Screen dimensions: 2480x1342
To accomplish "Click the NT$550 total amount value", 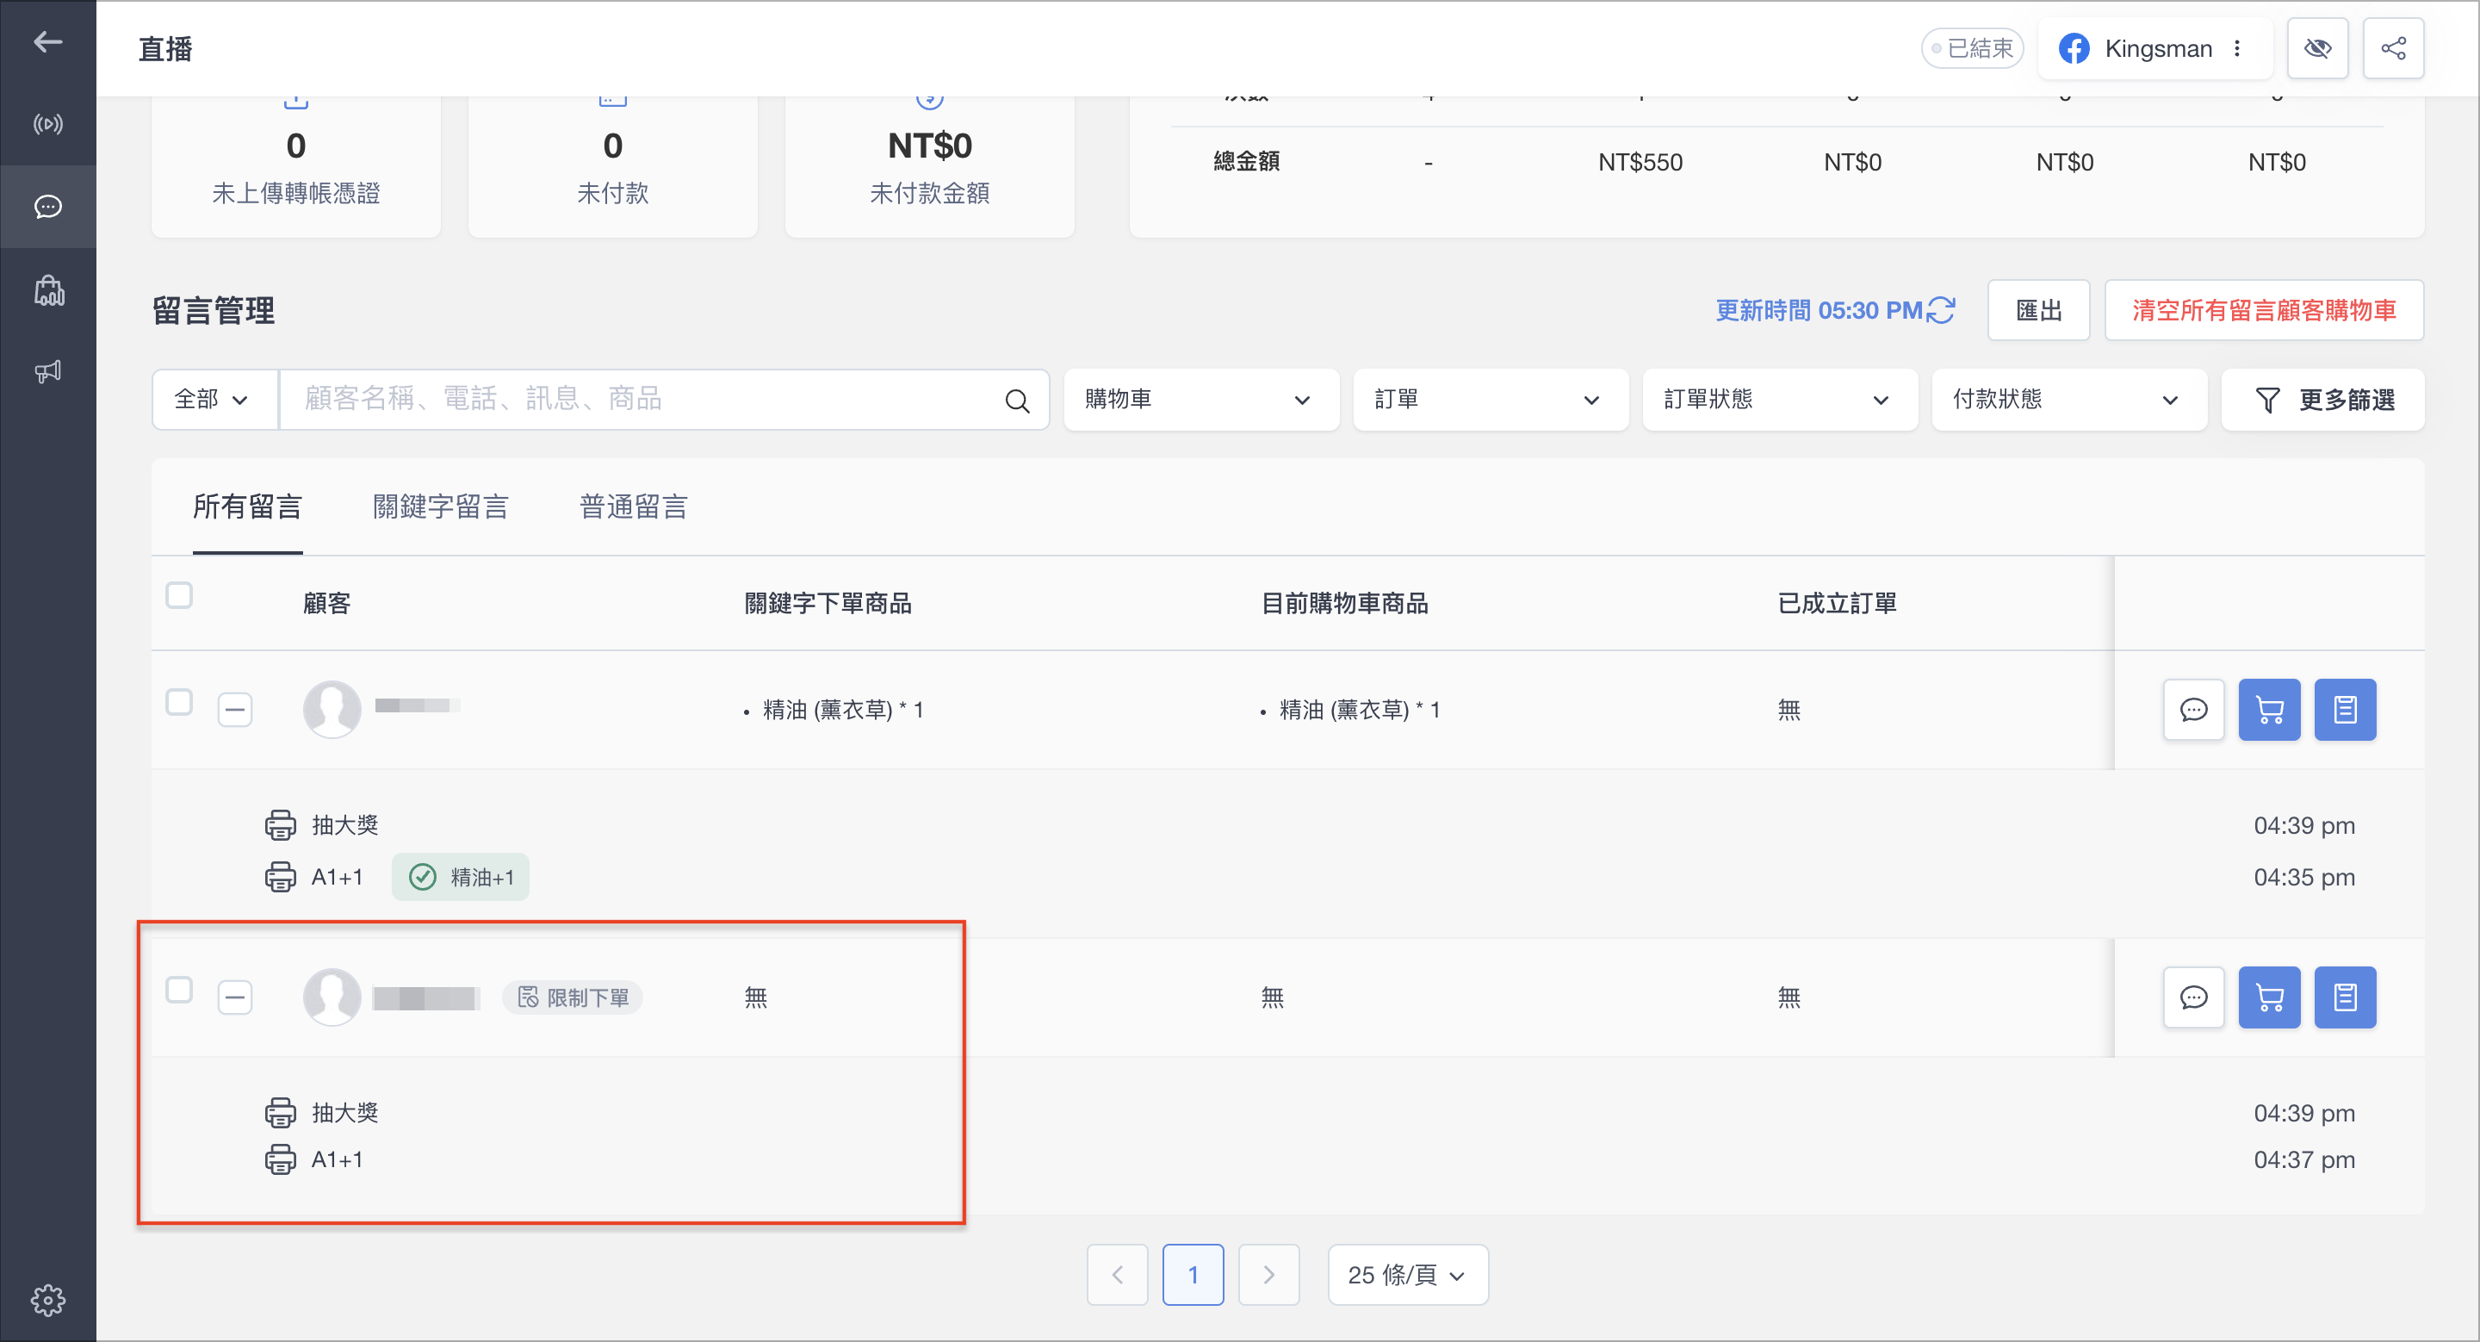I will 1640,162.
